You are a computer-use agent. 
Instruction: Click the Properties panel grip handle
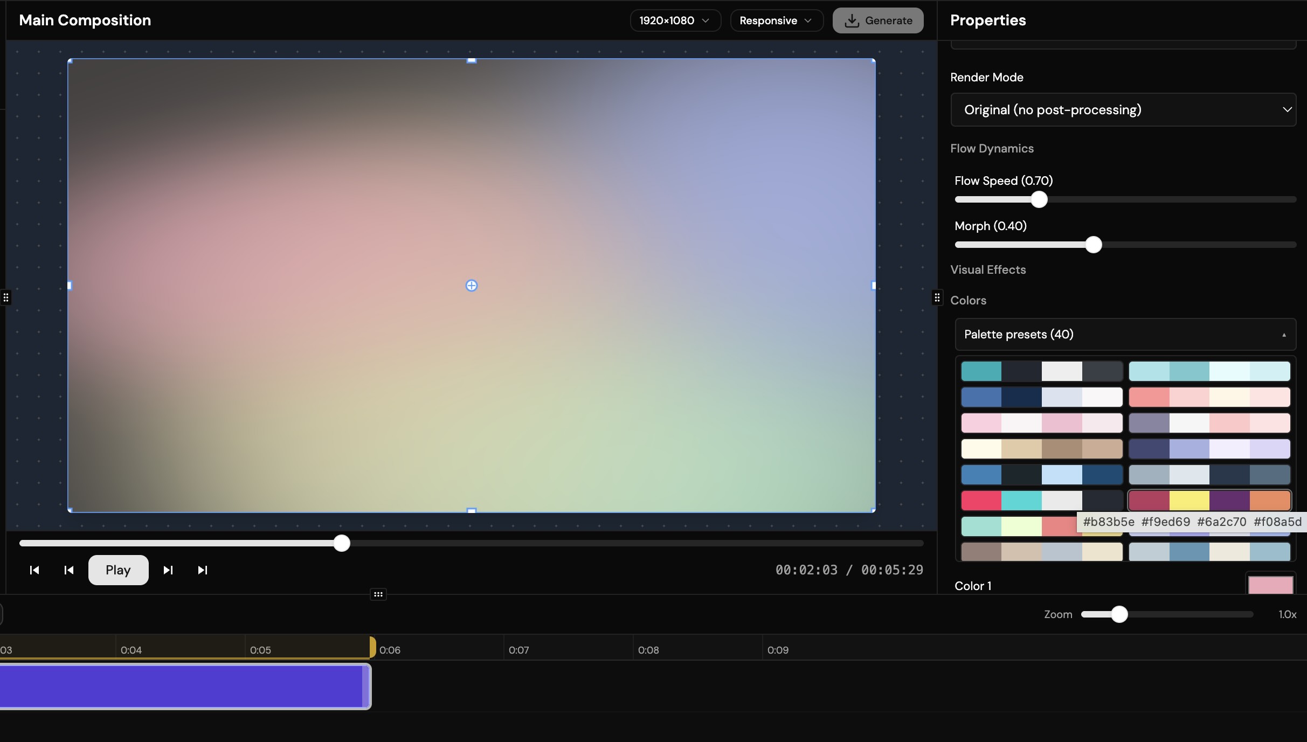[937, 297]
